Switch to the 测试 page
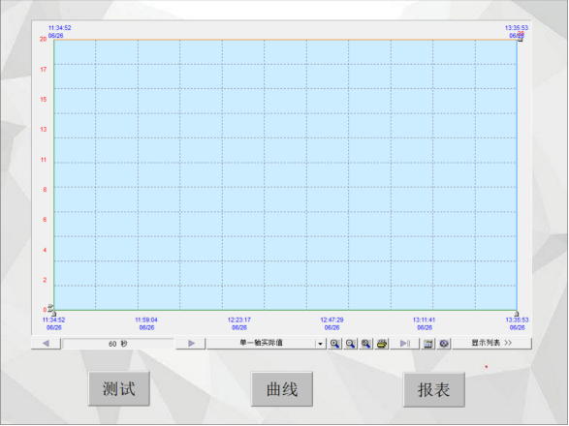Viewport: 569px width, 426px height. click(x=119, y=388)
